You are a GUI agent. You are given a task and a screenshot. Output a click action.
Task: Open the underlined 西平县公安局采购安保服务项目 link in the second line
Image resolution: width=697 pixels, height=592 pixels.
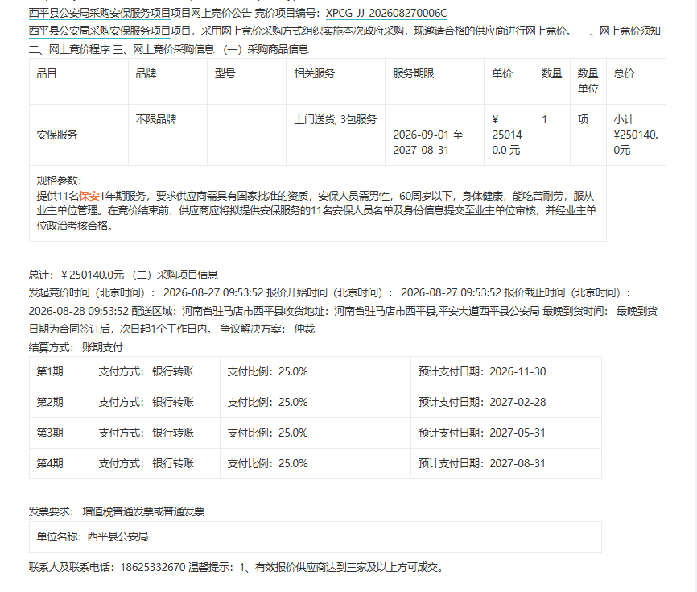(x=100, y=31)
